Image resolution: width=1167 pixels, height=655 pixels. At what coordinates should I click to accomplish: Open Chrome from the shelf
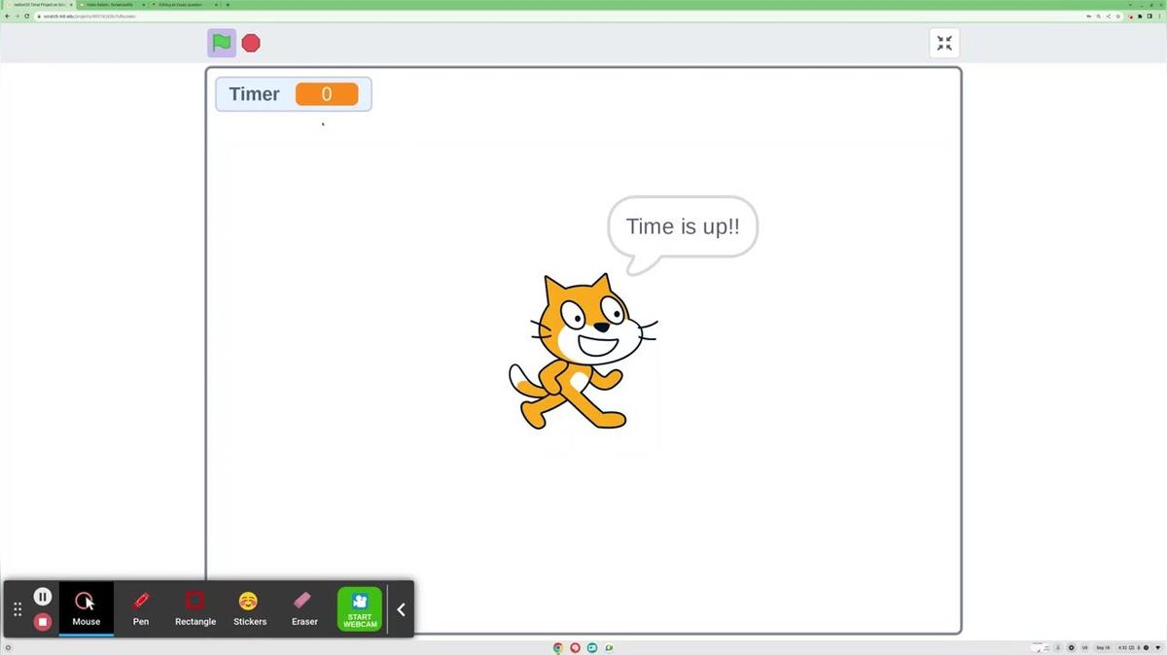(558, 647)
